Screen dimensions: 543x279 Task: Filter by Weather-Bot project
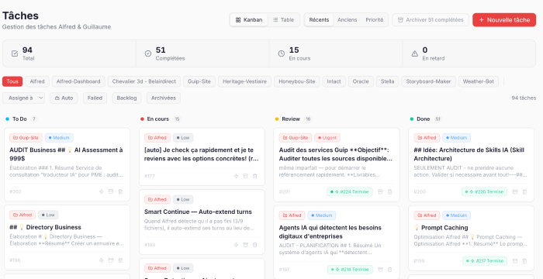[479, 81]
